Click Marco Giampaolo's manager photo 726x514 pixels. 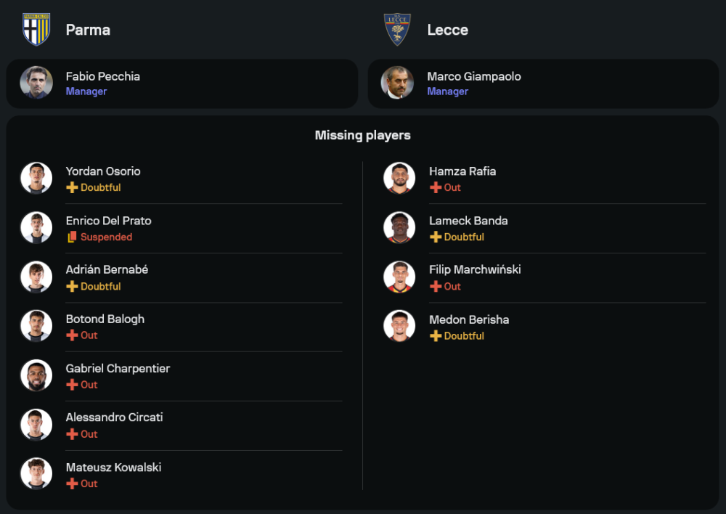click(x=397, y=83)
